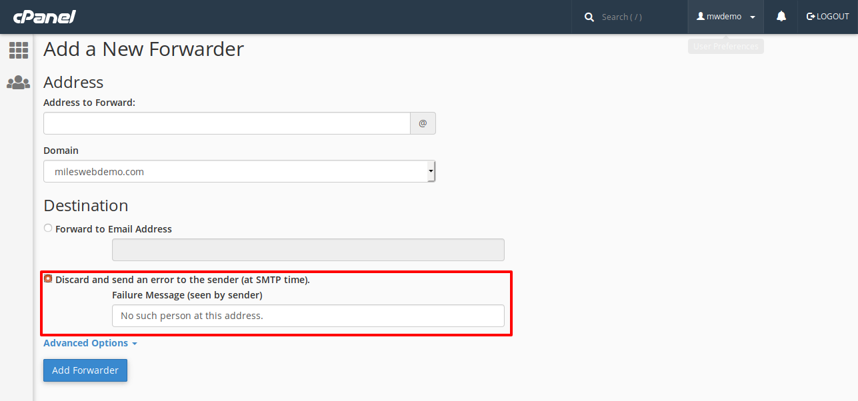
Task: Click the 'Destination' heading text
Action: pos(86,205)
